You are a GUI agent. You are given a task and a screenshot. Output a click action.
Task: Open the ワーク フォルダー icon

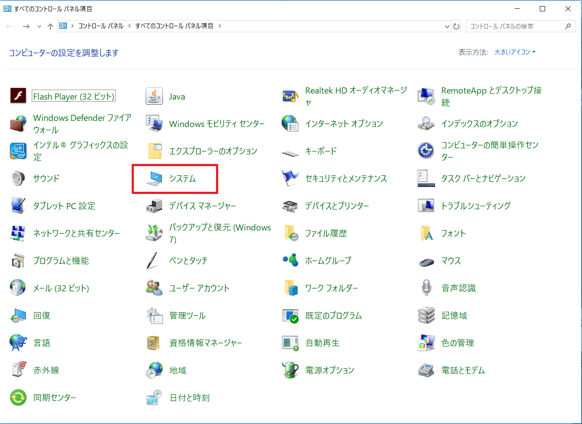click(290, 288)
